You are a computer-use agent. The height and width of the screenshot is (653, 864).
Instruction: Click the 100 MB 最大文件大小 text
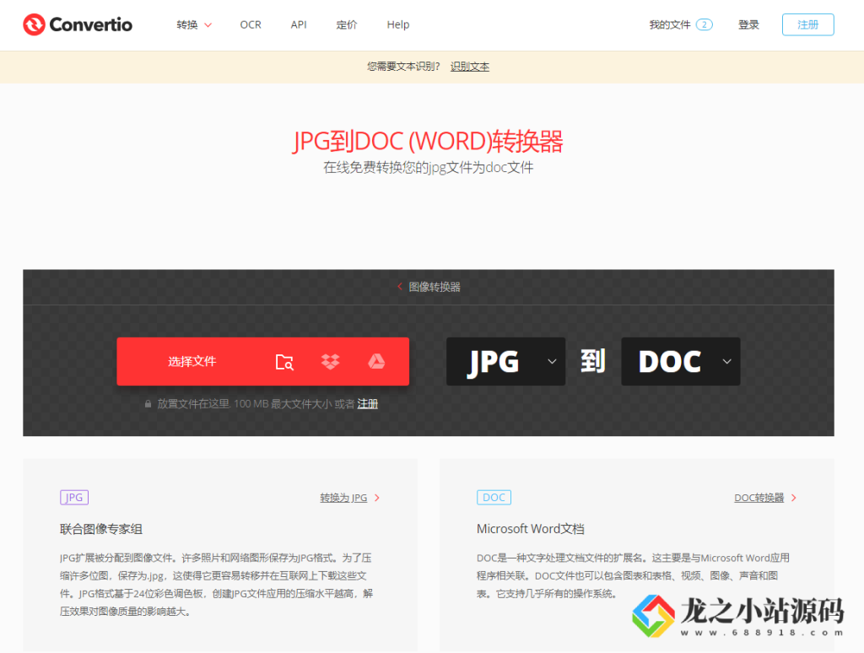pyautogui.click(x=283, y=403)
